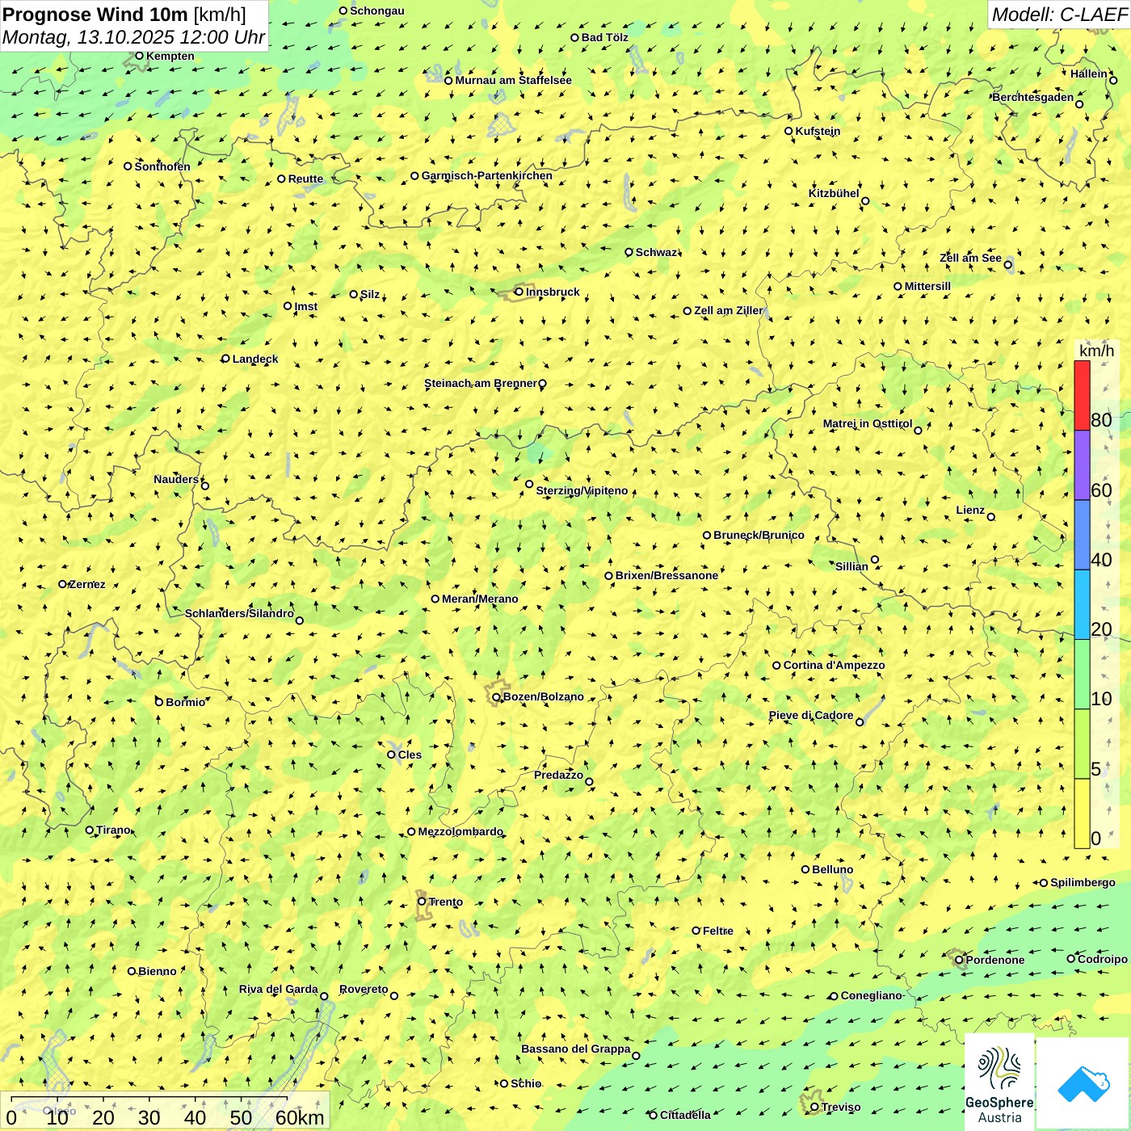
Task: Click the 'Tirano' label
Action: [113, 830]
